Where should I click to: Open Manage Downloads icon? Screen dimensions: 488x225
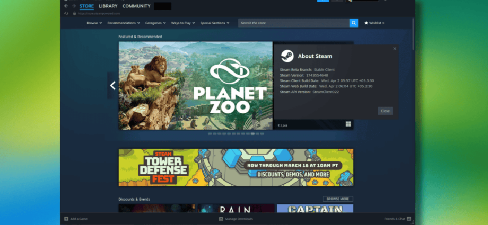coord(221,219)
